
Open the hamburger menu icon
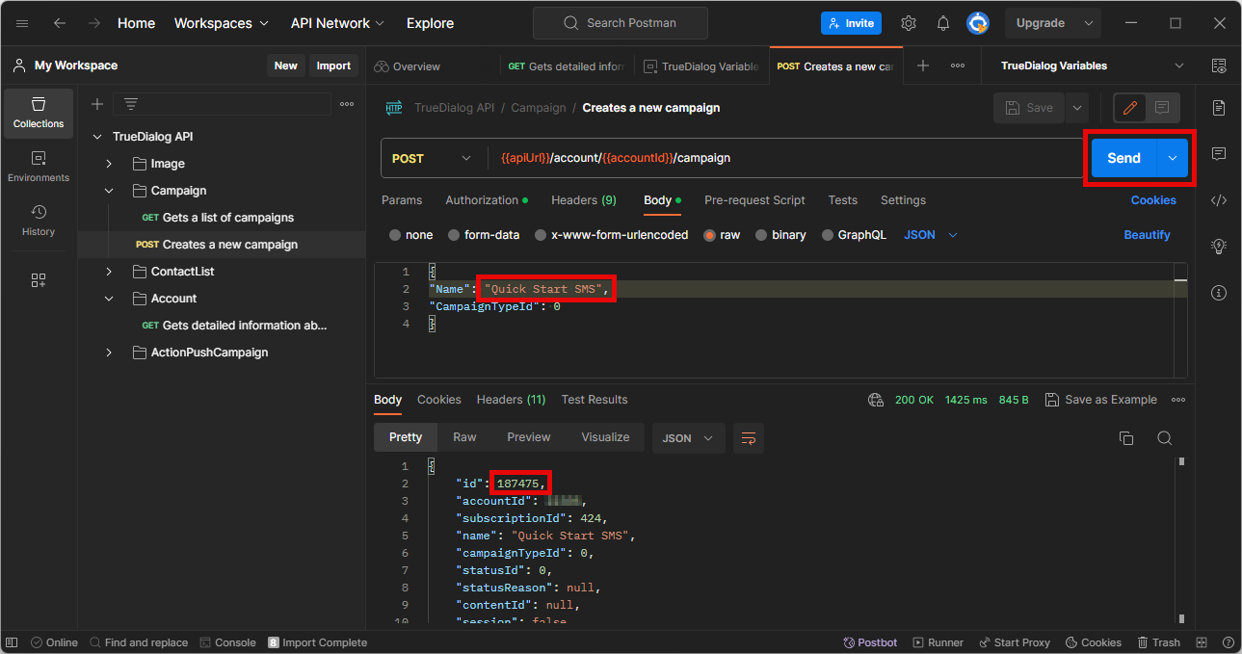[22, 23]
